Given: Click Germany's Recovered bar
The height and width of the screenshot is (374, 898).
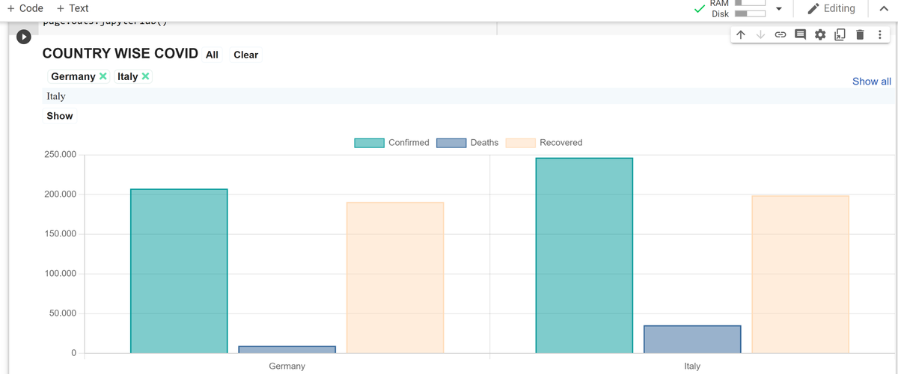Looking at the screenshot, I should point(395,278).
